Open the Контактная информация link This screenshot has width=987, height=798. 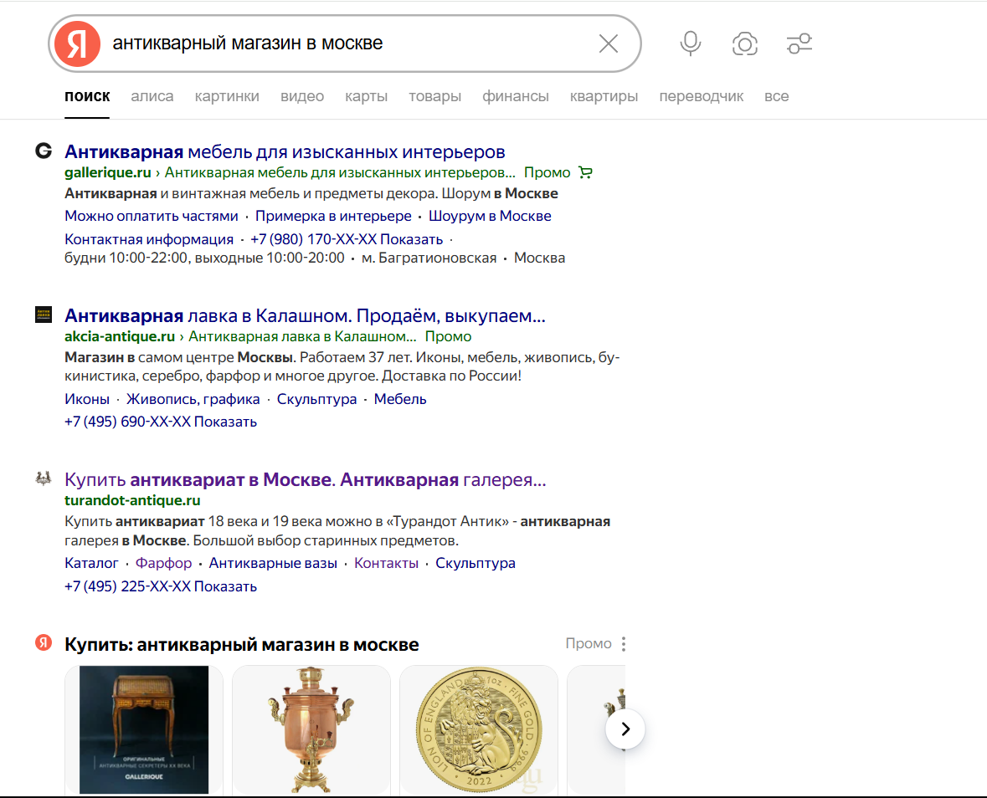point(148,239)
